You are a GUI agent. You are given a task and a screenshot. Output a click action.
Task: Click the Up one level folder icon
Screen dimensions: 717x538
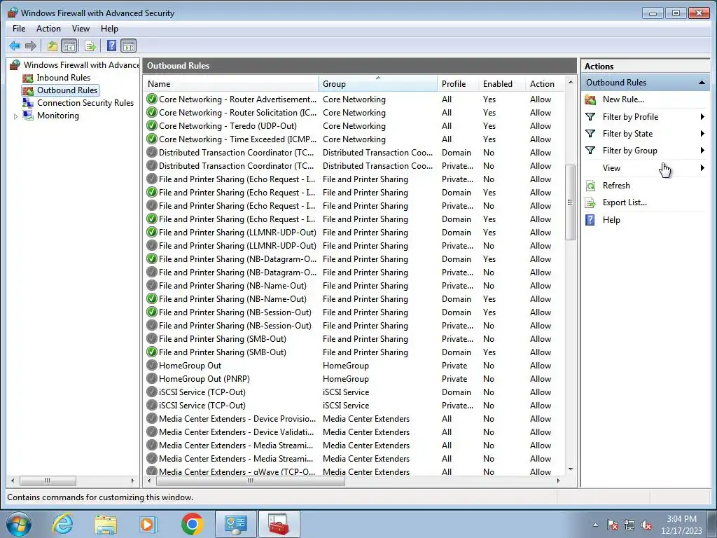[52, 46]
